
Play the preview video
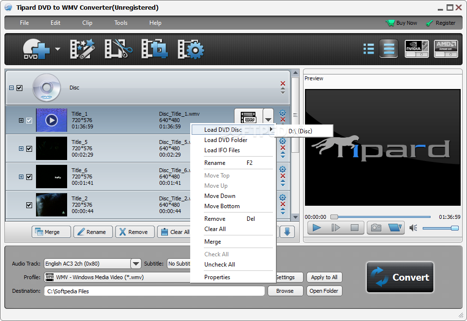pyautogui.click(x=317, y=228)
